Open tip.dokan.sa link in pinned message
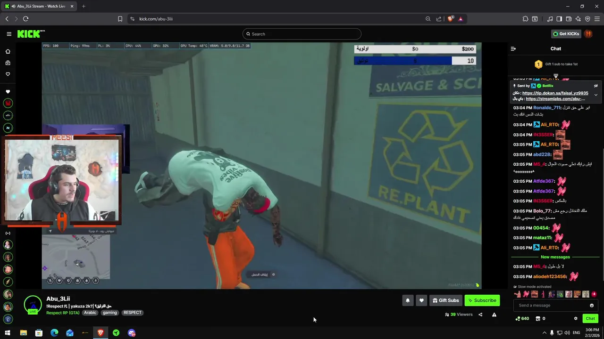 [x=555, y=93]
